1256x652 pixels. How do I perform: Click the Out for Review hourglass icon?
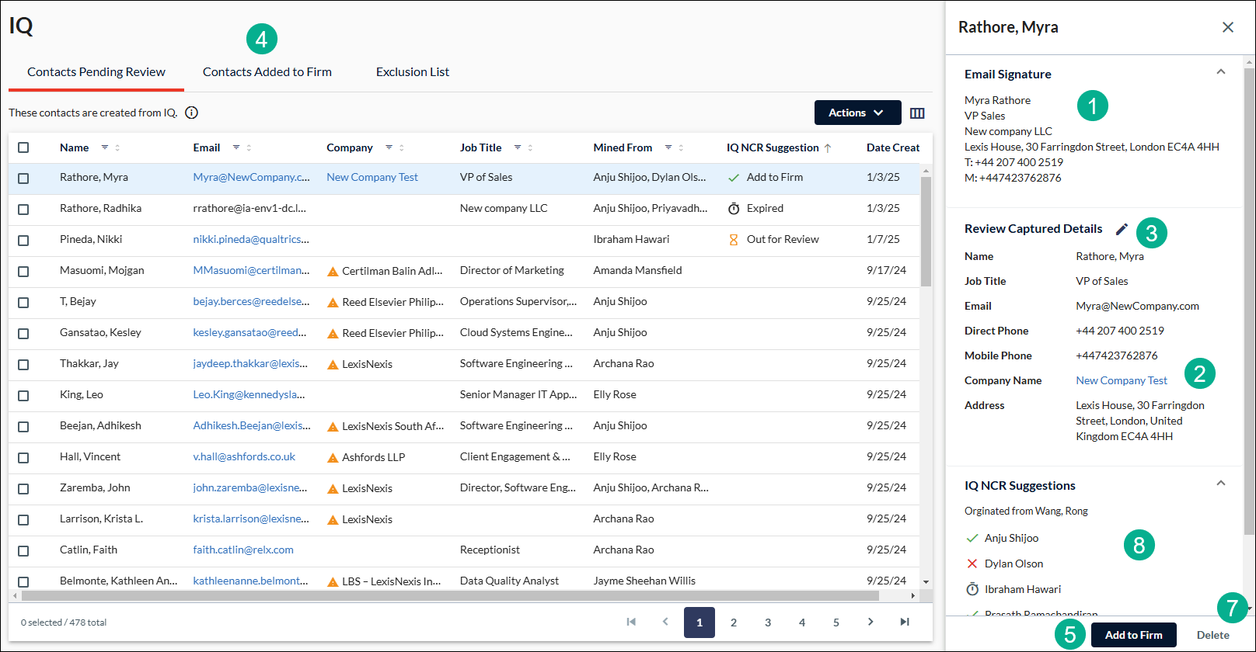(734, 240)
